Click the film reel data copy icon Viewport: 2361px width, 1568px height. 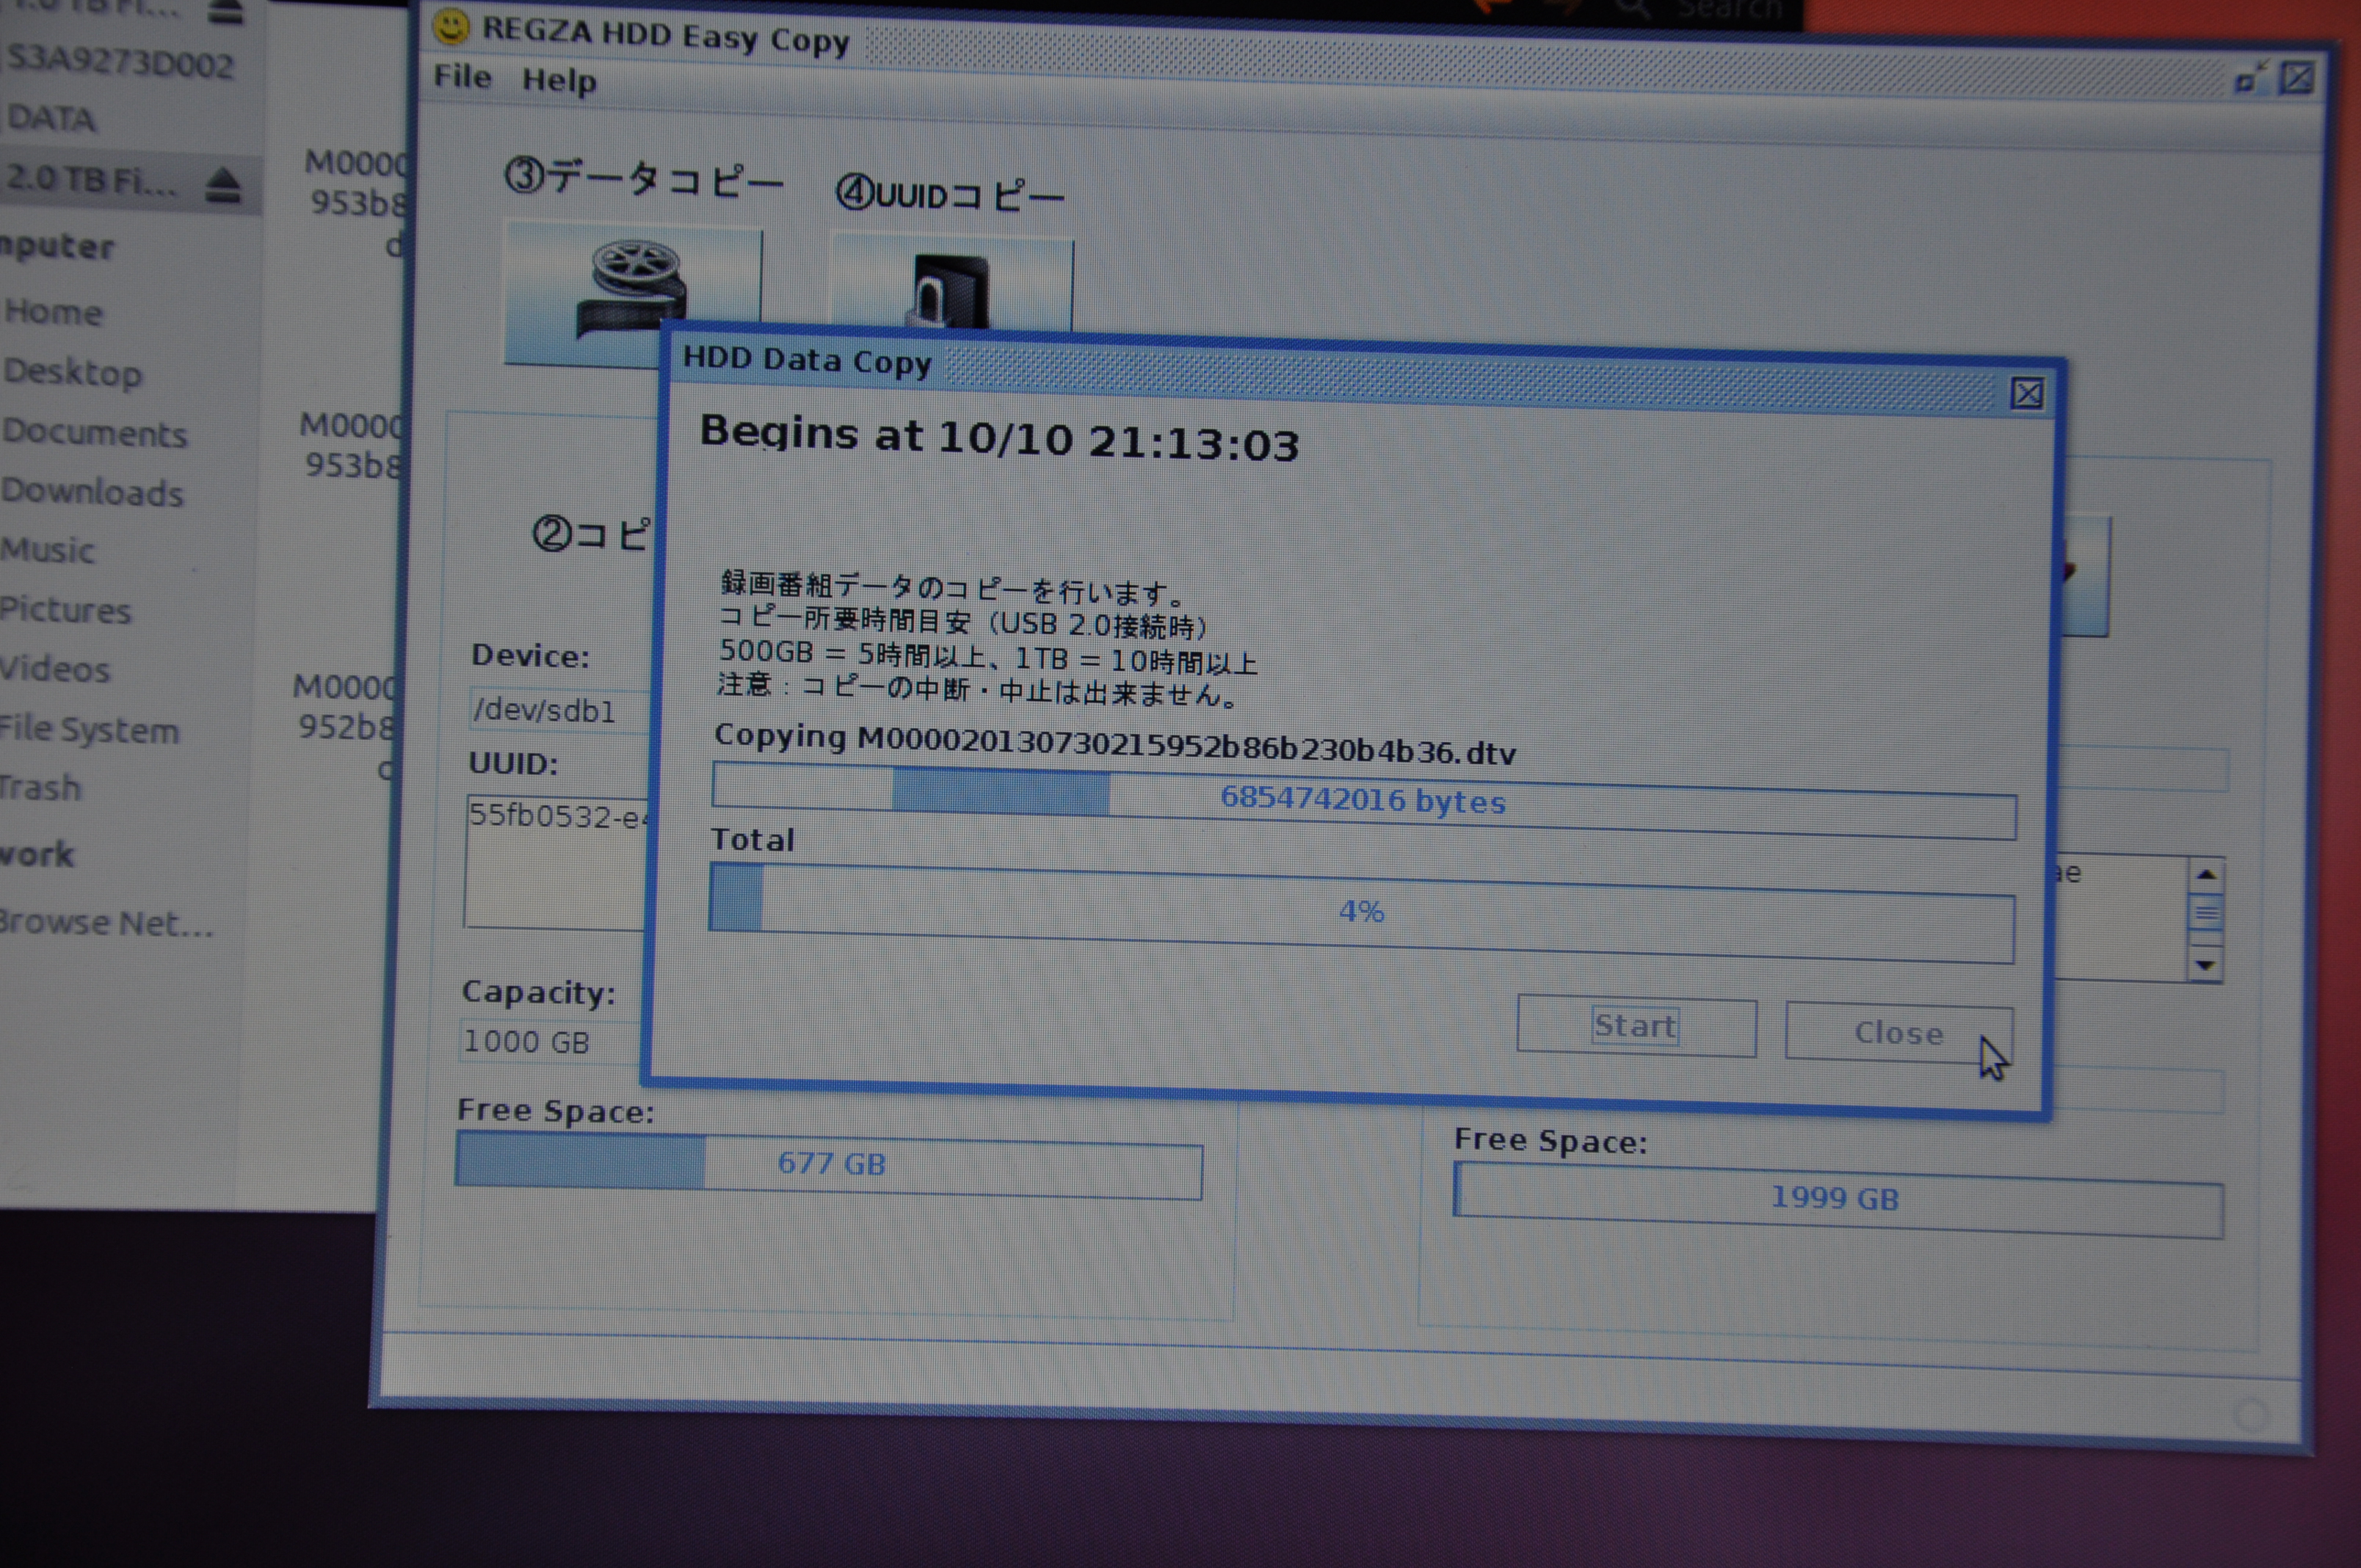tap(632, 290)
